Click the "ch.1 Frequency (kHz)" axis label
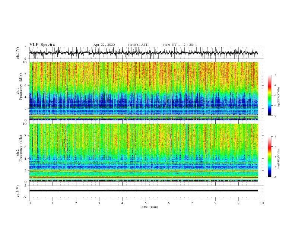This screenshot has height=228, width=295. click(19, 87)
